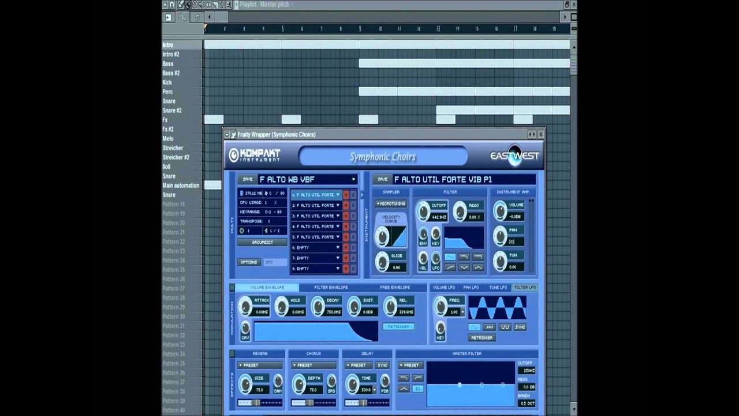Click the Cutoff knob in Filter section

pyautogui.click(x=424, y=211)
